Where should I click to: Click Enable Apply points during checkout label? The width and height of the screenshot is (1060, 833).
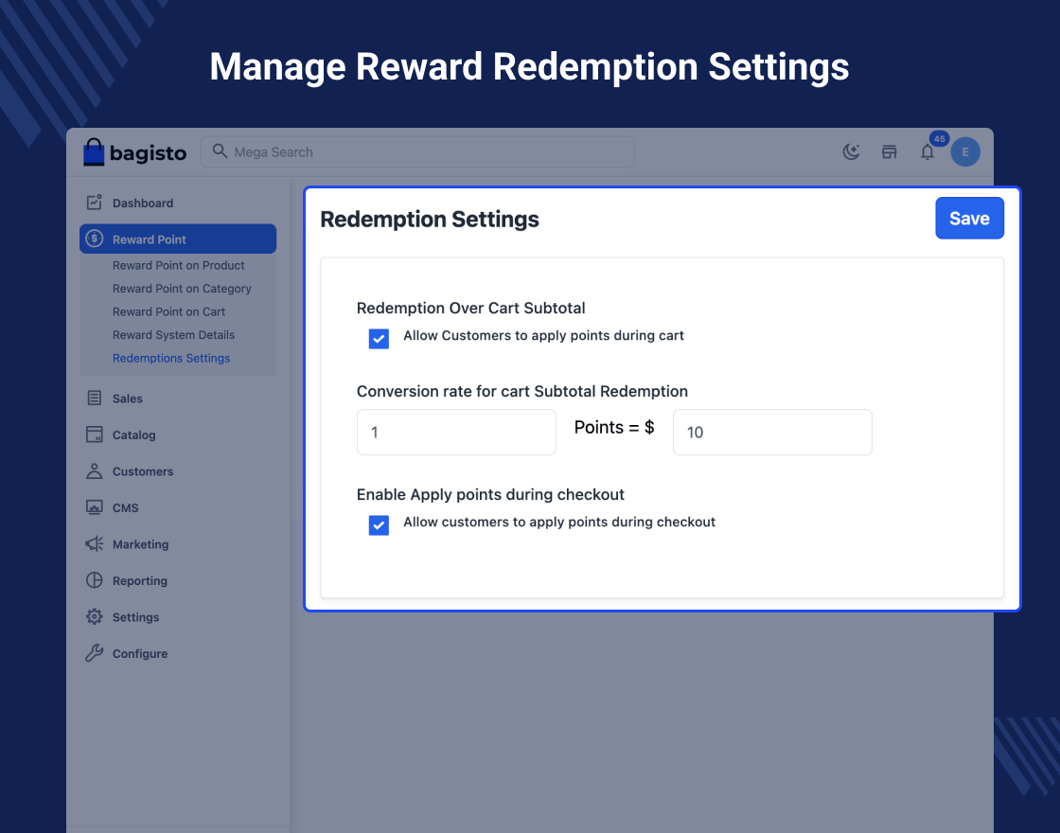click(x=490, y=495)
